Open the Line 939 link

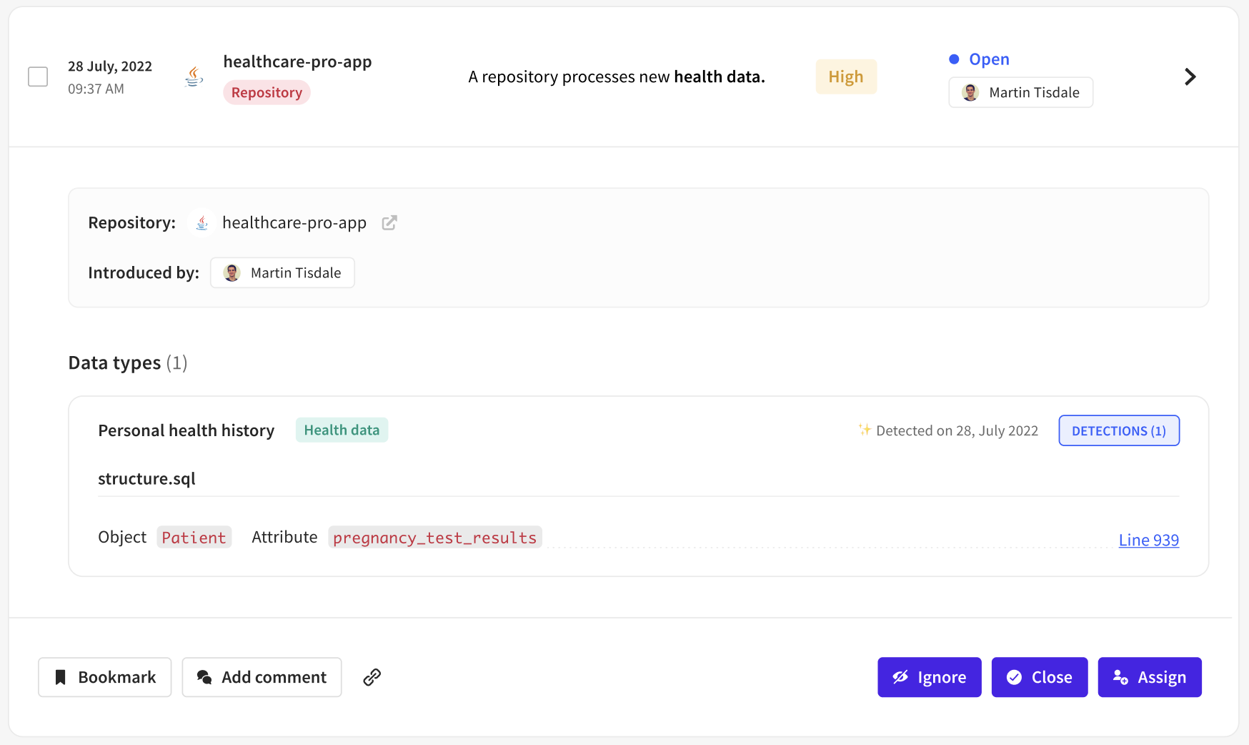tap(1148, 540)
